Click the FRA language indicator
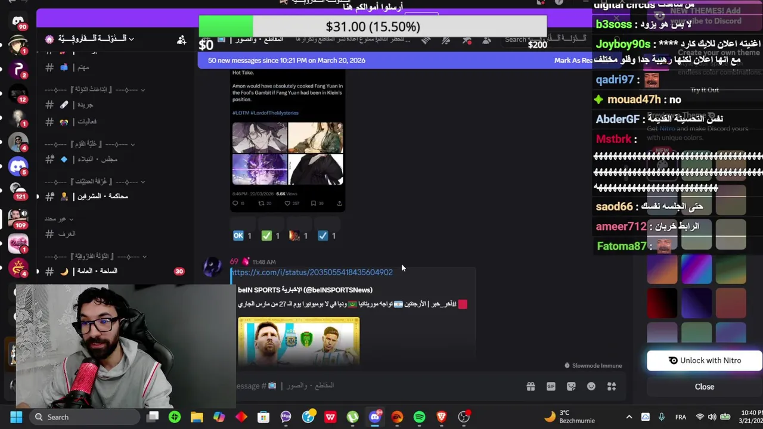The image size is (763, 429). point(680,417)
